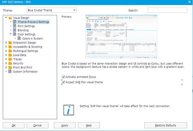
Task: Click the Cancel button
Action: [38, 125]
